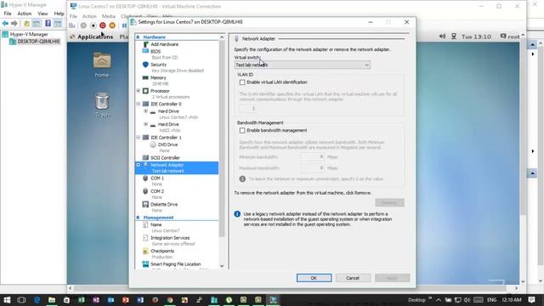This screenshot has width=544, height=306.
Task: Collapse the IDE Controller 1 node
Action: click(x=139, y=138)
